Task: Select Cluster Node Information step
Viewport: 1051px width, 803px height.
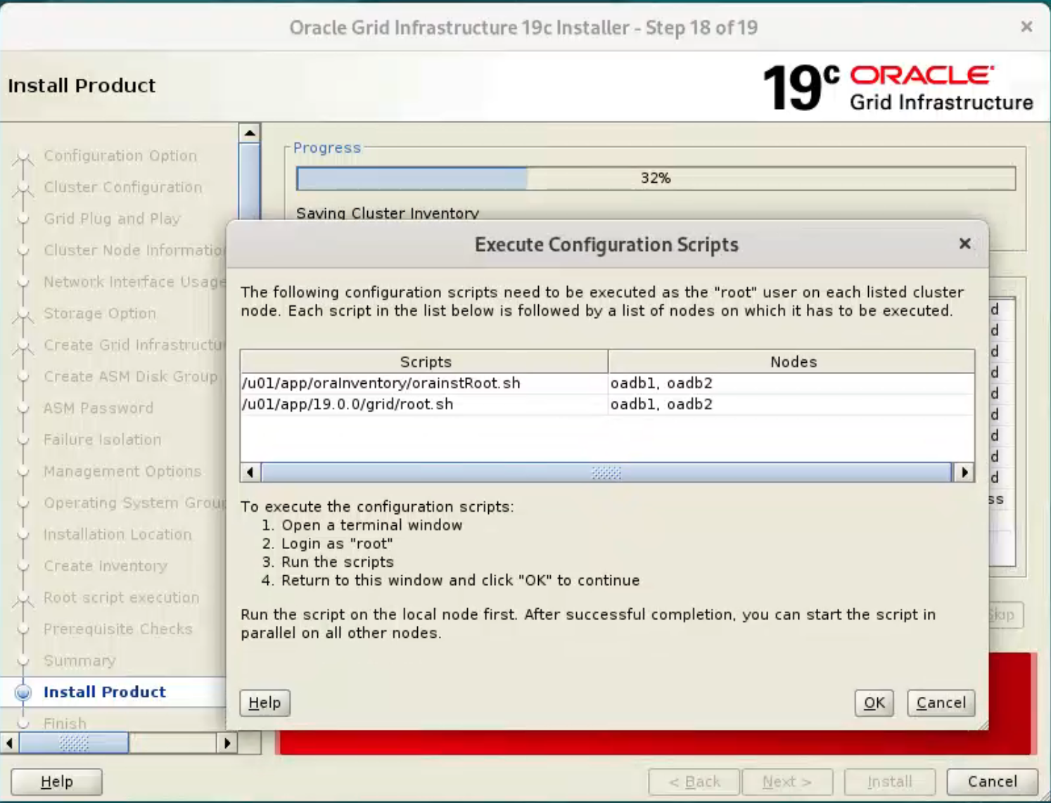Action: 134,250
